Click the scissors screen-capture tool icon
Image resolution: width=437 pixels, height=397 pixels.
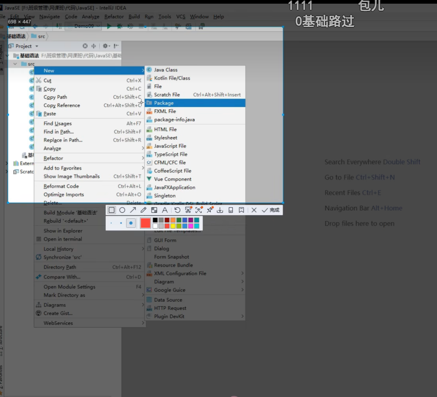click(188, 210)
